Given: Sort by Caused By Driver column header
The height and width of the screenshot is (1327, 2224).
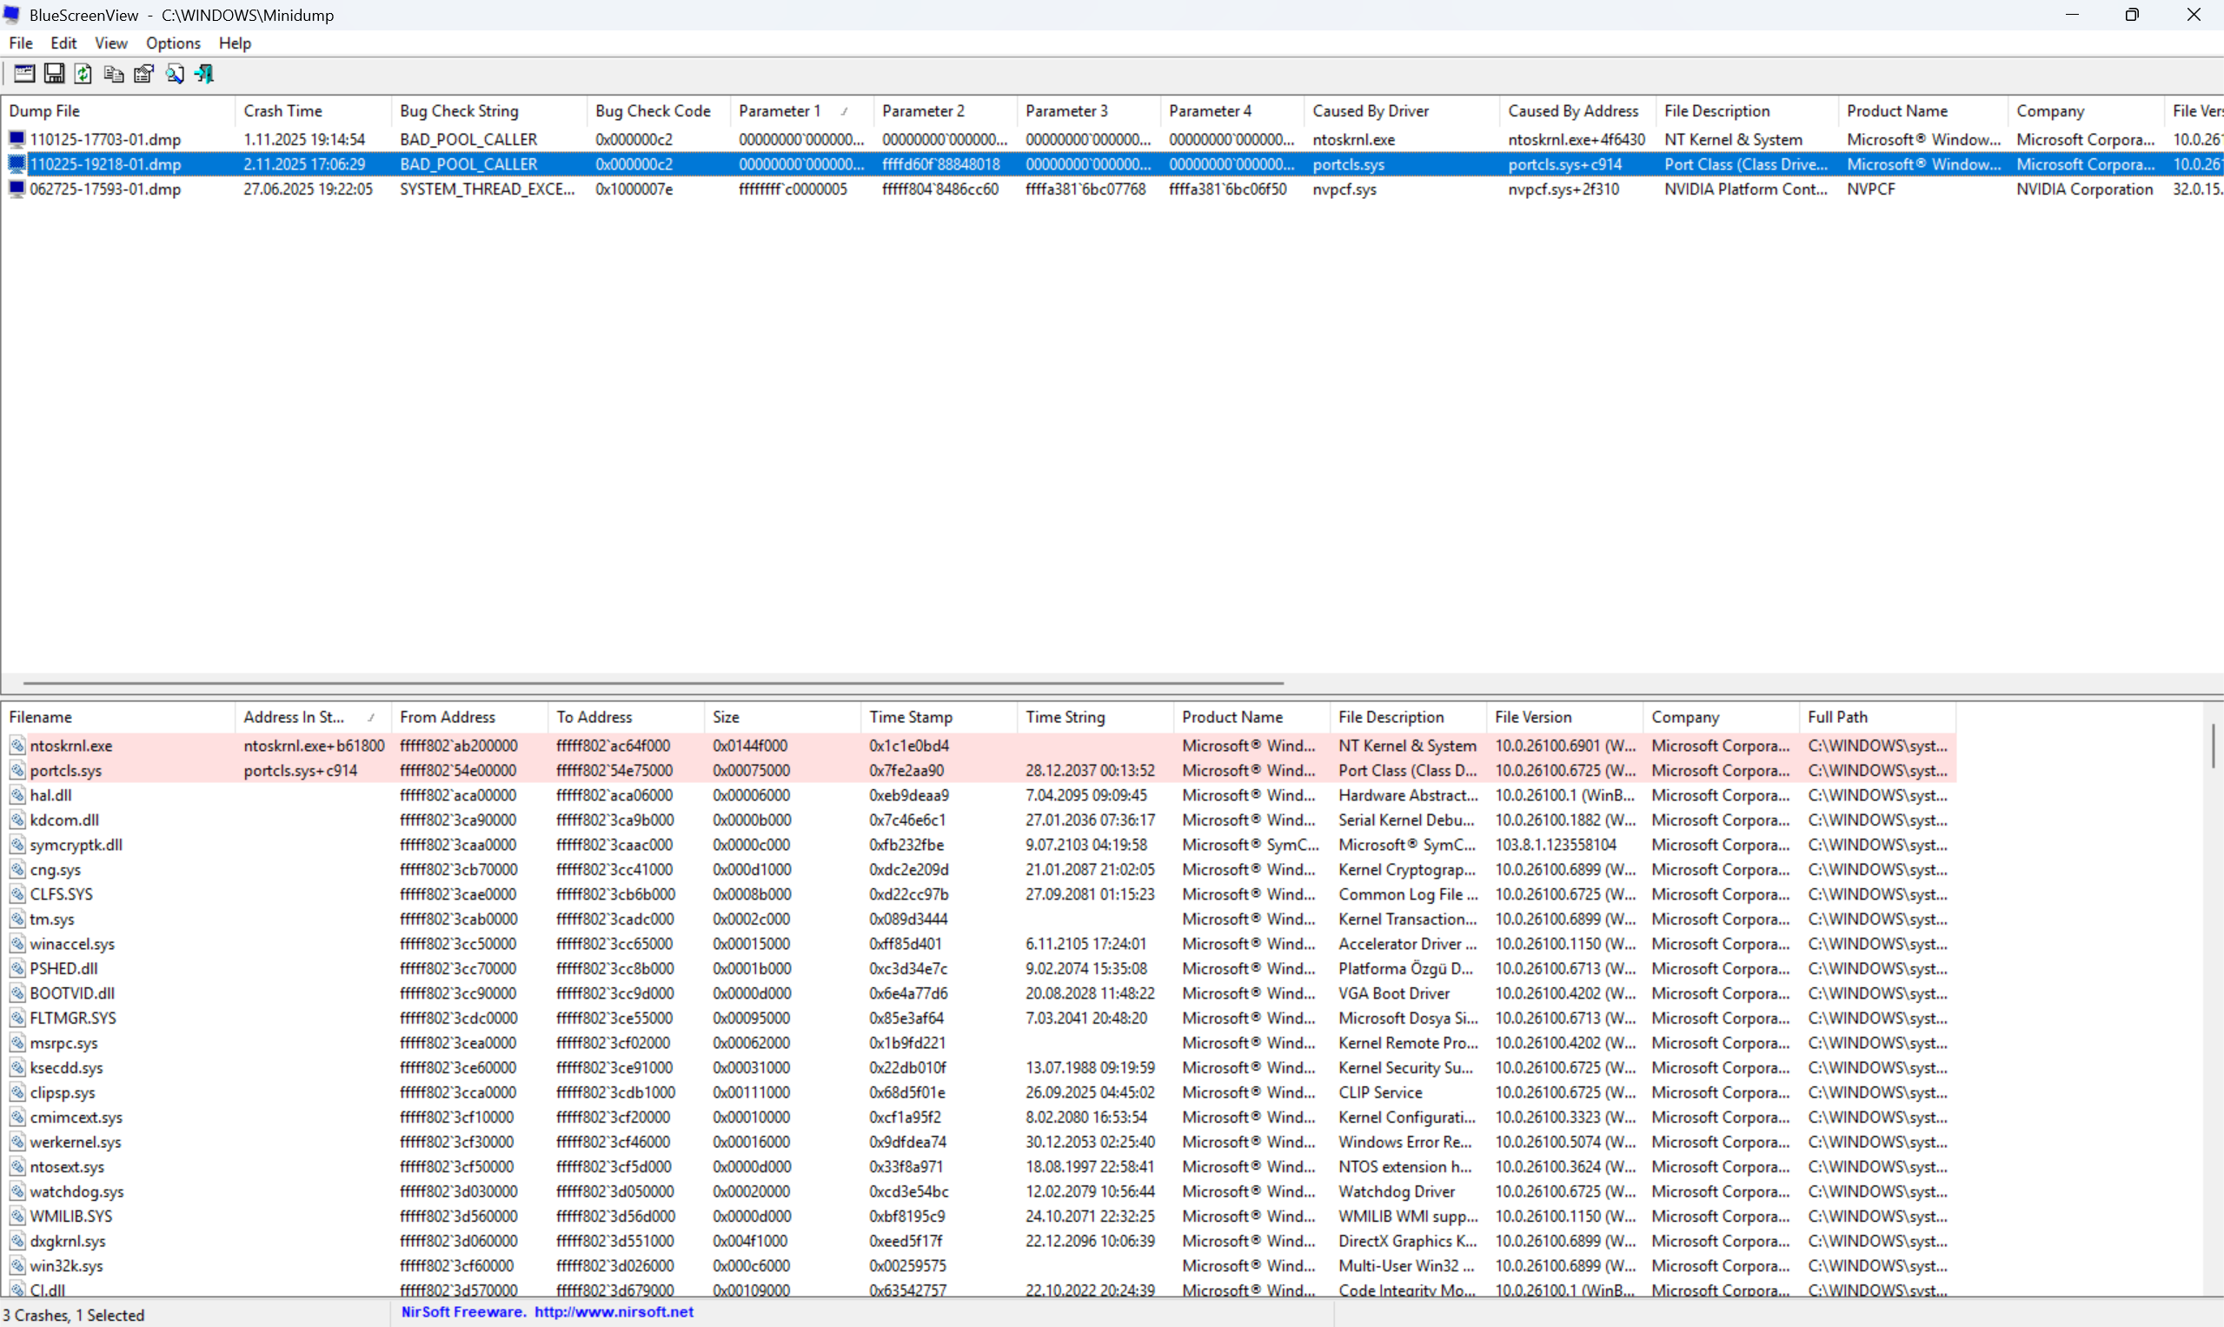Looking at the screenshot, I should click(x=1401, y=111).
